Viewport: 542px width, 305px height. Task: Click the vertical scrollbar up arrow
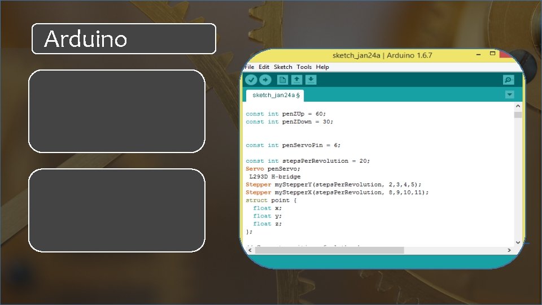[518, 106]
